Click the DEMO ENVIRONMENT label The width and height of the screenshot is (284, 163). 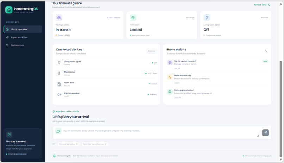(x=18, y=154)
